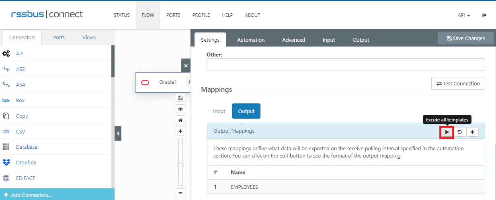Open the ABOUT menu
This screenshot has width=496, height=200.
click(252, 15)
